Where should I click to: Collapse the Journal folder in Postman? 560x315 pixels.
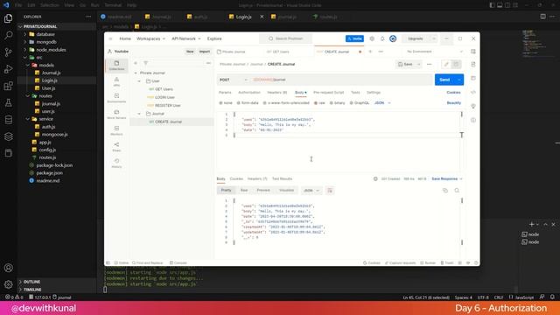(139, 114)
